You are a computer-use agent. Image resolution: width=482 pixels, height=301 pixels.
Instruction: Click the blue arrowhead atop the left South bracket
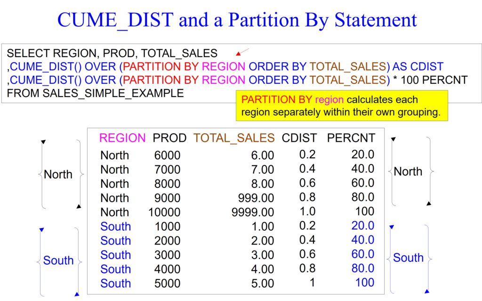41,229
